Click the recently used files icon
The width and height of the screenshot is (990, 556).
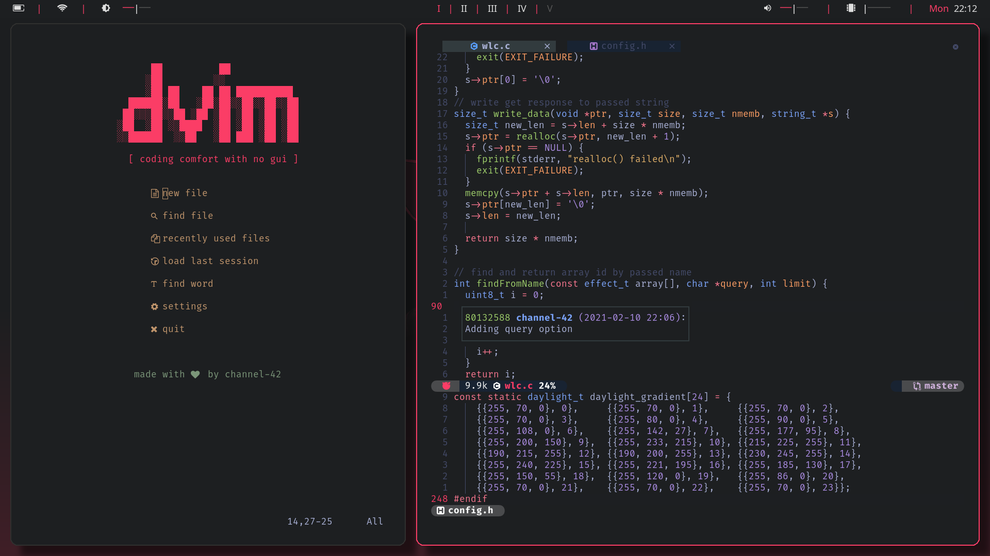pyautogui.click(x=155, y=239)
